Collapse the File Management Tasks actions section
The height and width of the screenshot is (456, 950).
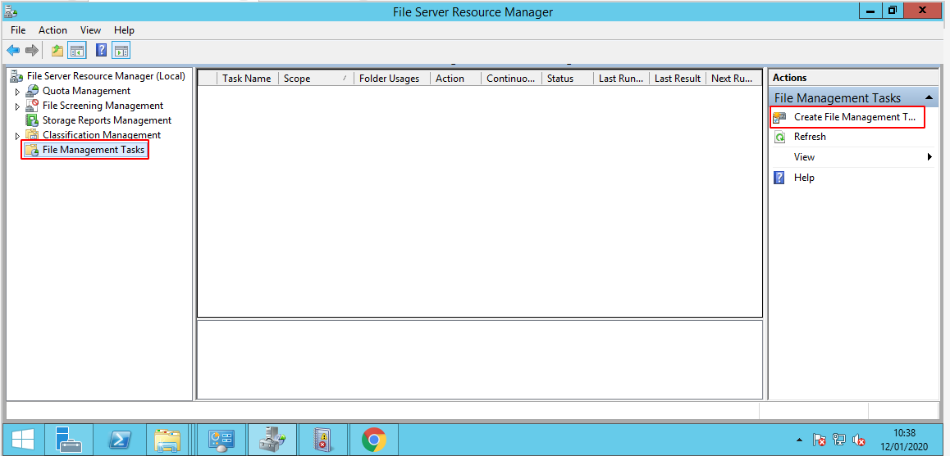(928, 98)
